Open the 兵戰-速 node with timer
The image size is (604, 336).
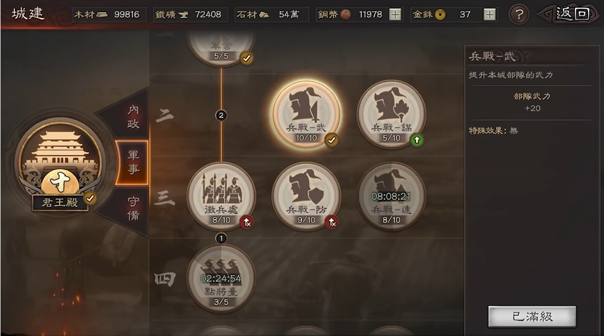click(x=391, y=196)
